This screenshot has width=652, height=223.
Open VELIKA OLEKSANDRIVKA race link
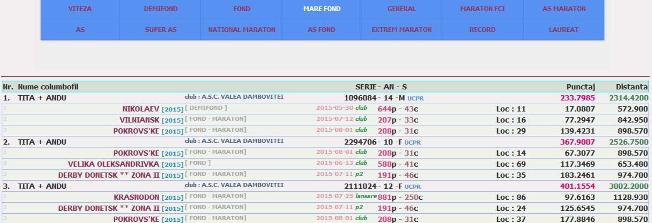click(x=113, y=164)
